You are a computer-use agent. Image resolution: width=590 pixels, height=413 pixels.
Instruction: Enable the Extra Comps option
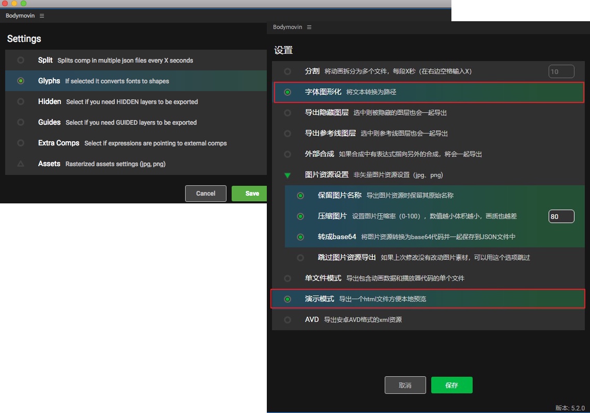click(21, 143)
